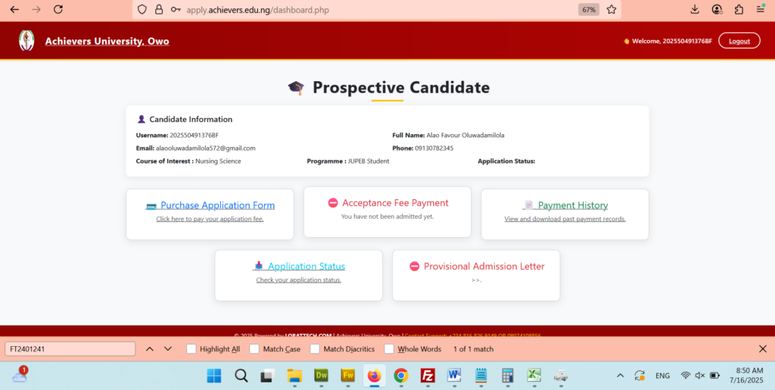Switch to Google Chrome in taskbar
Viewport: 775px width, 390px height.
click(401, 376)
